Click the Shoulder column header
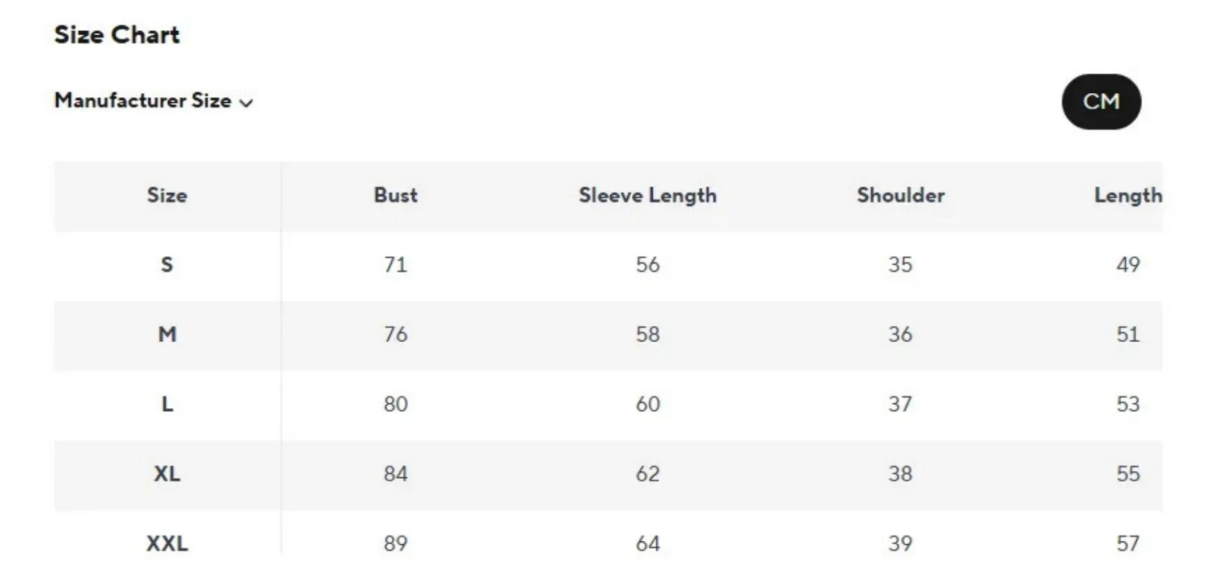1217x576 pixels. click(x=900, y=195)
